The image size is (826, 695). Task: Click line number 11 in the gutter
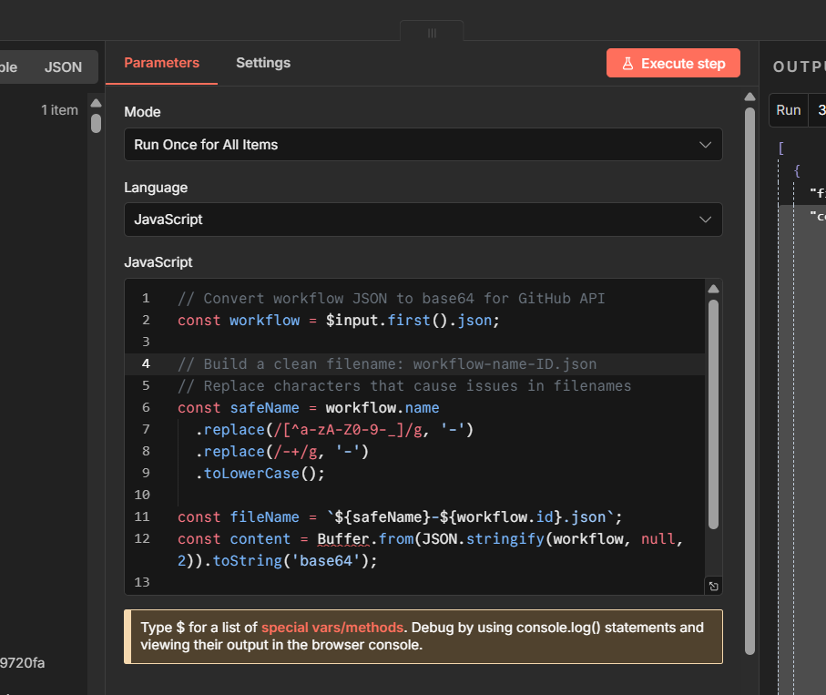[x=141, y=517]
